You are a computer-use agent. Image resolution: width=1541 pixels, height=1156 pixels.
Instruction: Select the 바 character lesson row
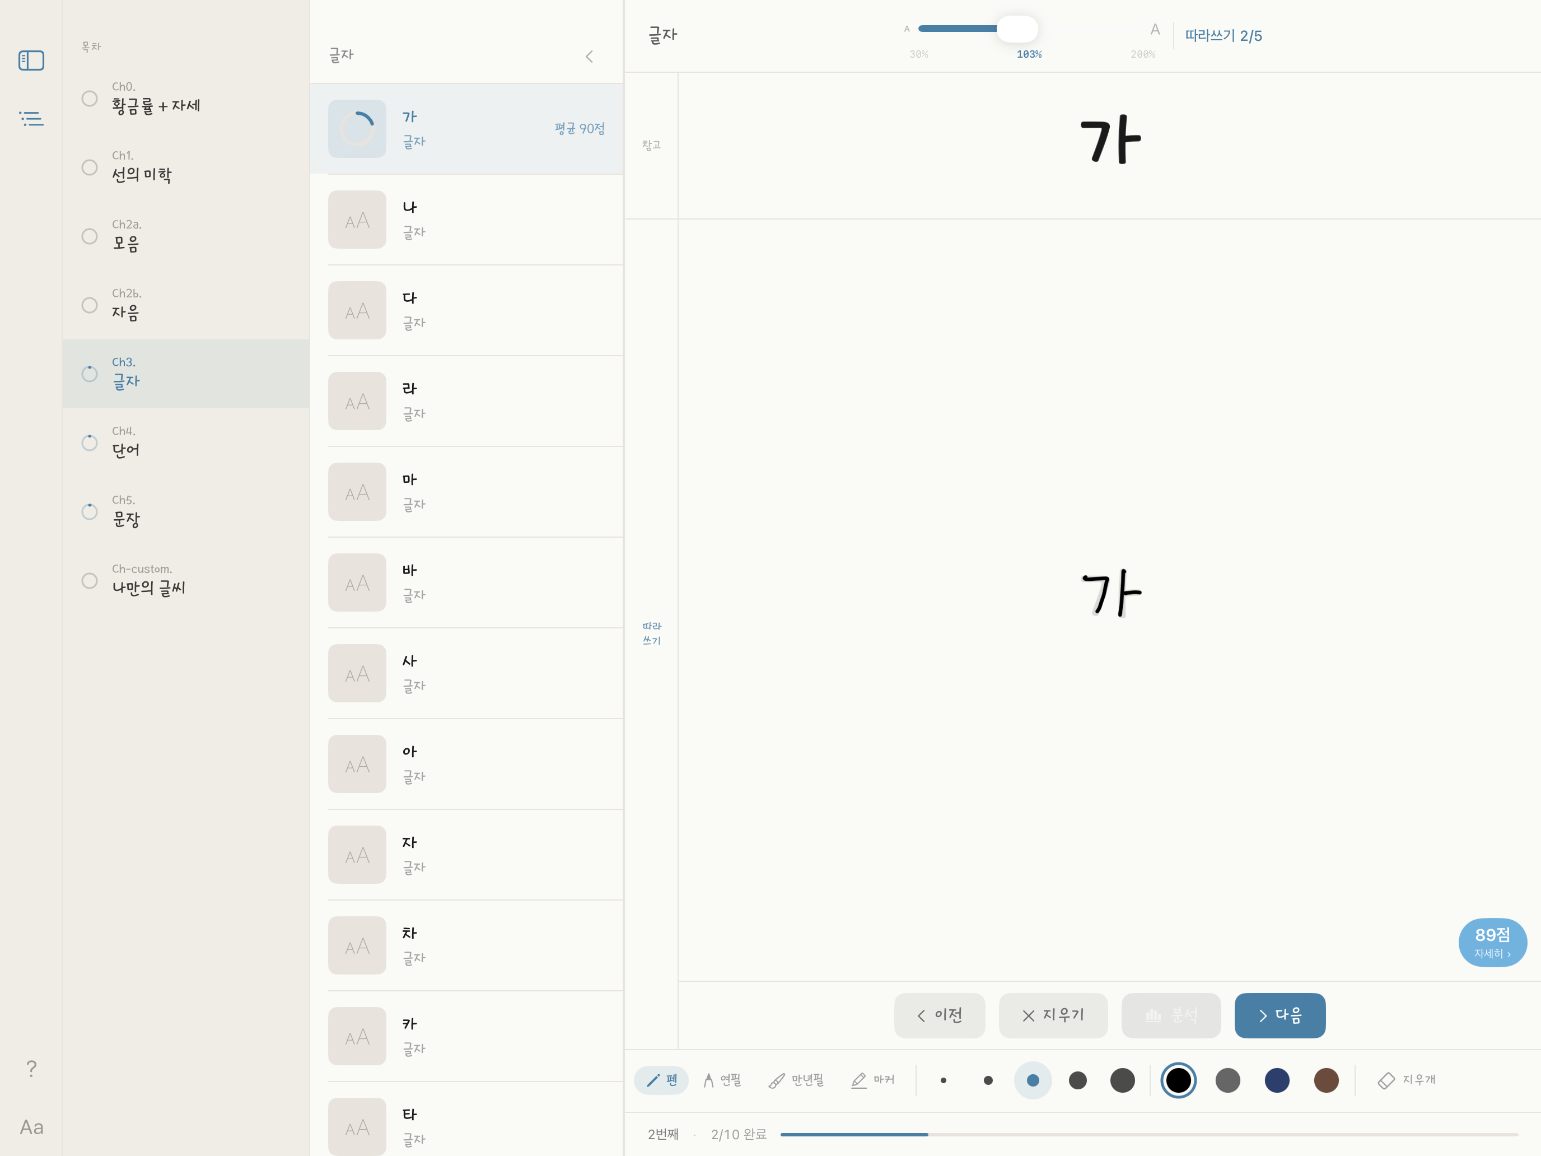467,582
